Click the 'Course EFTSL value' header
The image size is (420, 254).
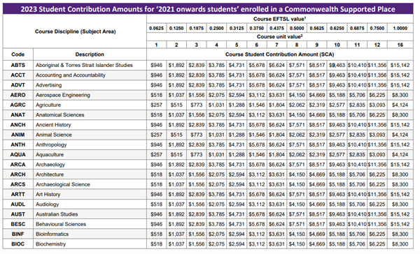[x=279, y=19]
